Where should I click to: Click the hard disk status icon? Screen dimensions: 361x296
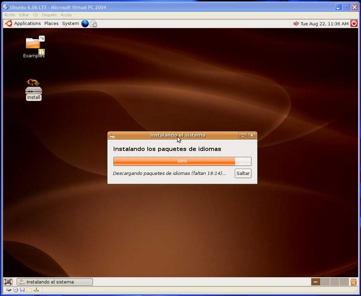click(8, 290)
